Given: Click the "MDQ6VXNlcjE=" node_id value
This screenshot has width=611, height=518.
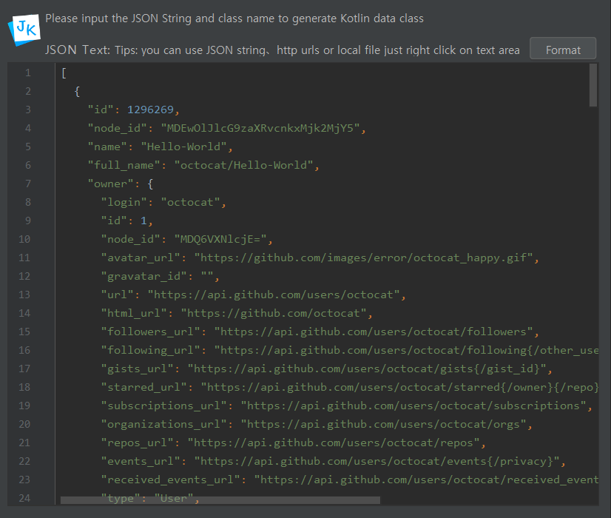Looking at the screenshot, I should pos(220,239).
